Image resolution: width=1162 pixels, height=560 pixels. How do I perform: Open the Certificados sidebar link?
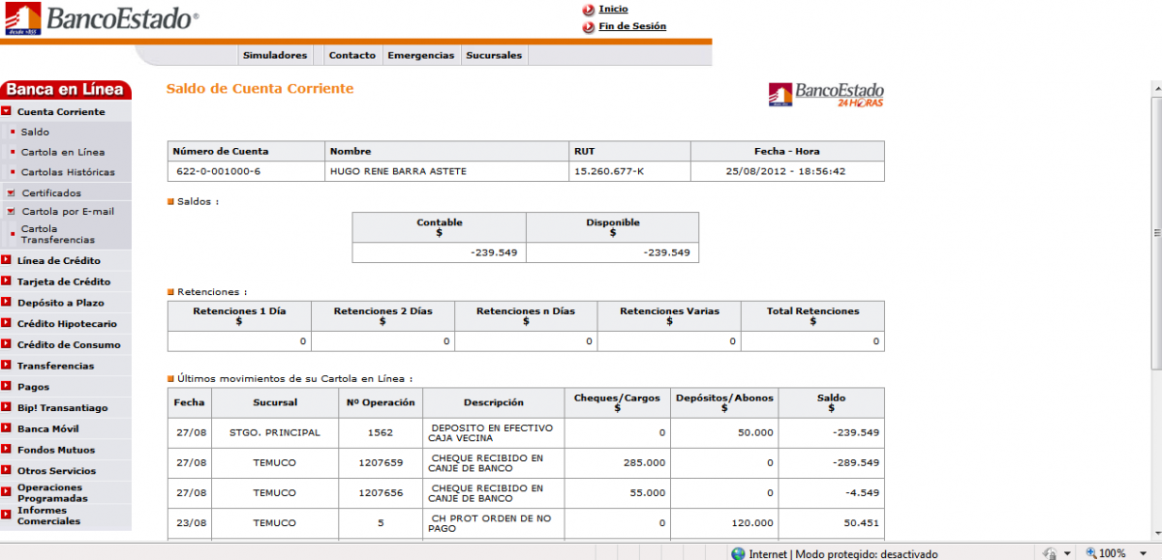click(x=51, y=193)
